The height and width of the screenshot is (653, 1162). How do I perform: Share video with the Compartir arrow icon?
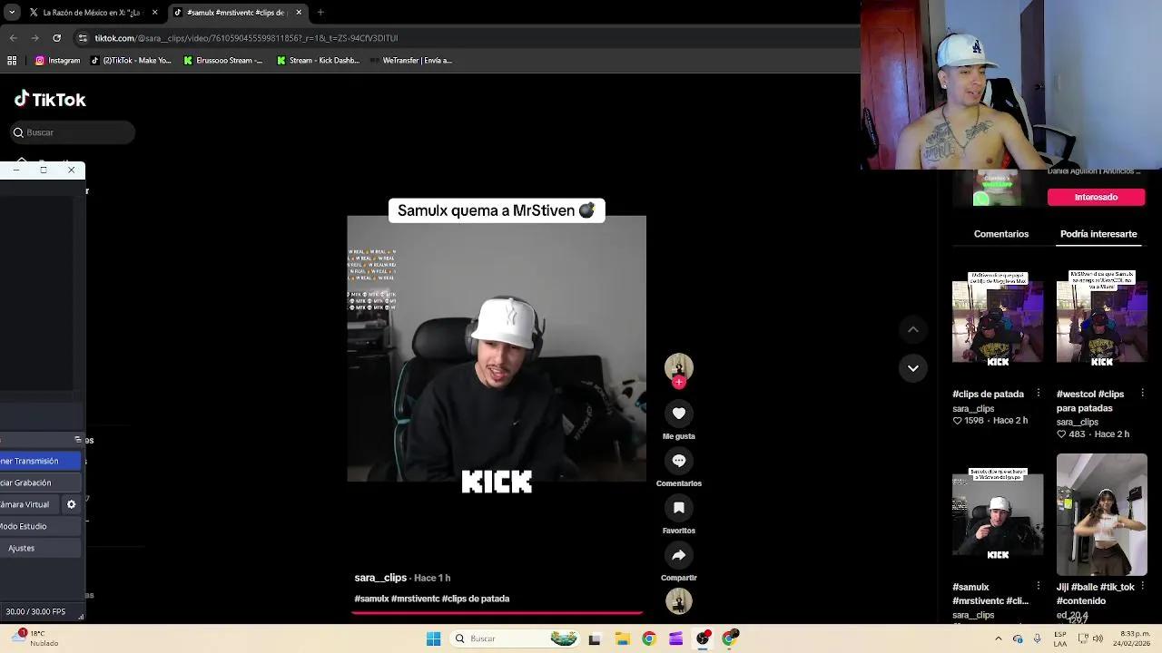point(678,555)
